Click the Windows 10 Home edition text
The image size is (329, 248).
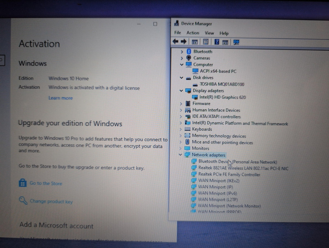(69, 78)
